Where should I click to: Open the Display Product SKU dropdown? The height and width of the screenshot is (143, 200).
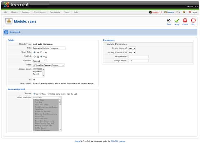(x=132, y=53)
